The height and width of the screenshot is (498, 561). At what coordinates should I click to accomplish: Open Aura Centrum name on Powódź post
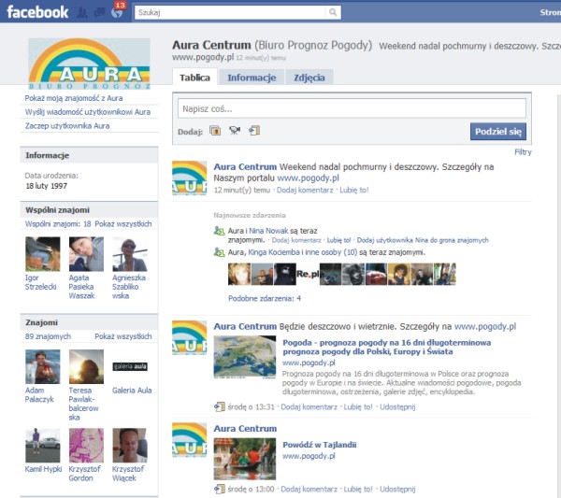click(245, 428)
